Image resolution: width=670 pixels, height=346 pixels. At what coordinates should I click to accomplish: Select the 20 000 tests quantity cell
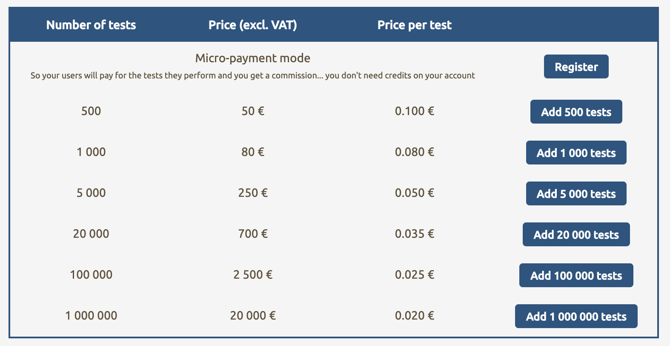coord(91,234)
